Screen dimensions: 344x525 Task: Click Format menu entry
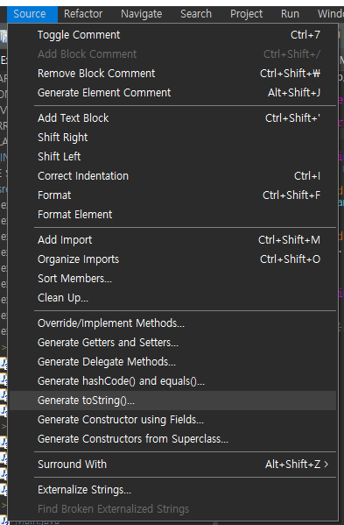172,195
